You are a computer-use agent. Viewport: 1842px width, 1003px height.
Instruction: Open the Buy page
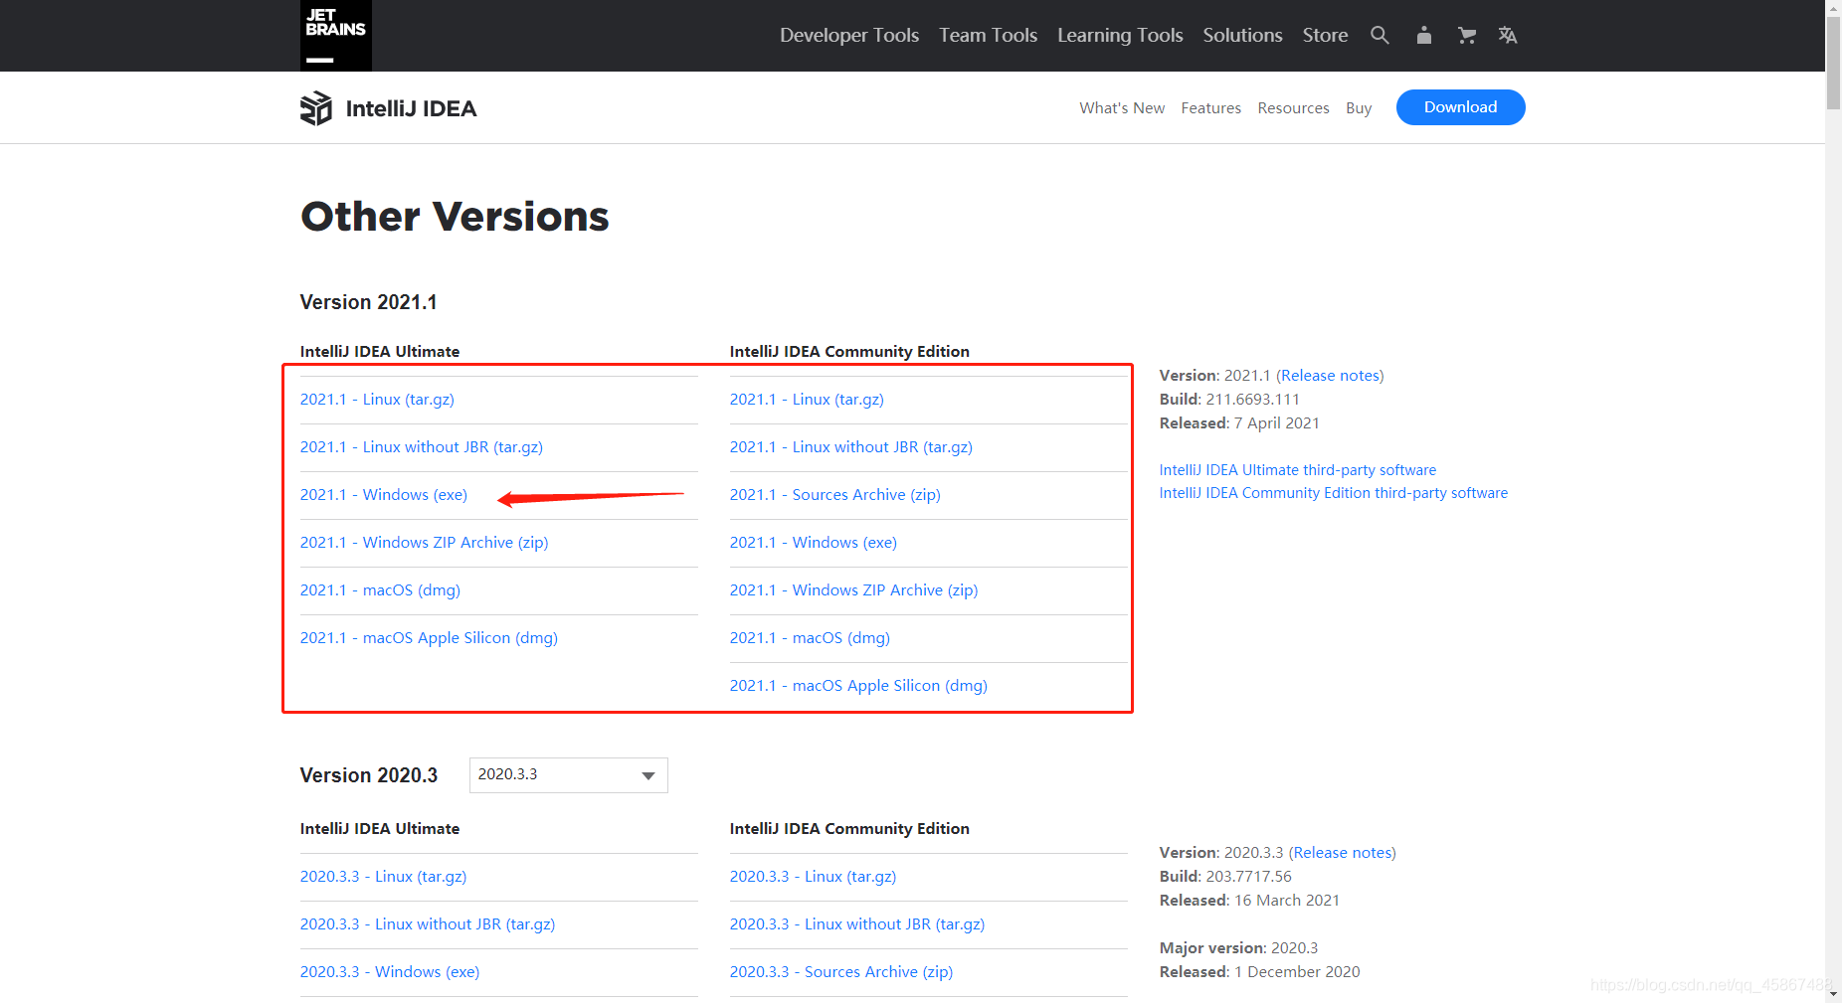click(1359, 107)
